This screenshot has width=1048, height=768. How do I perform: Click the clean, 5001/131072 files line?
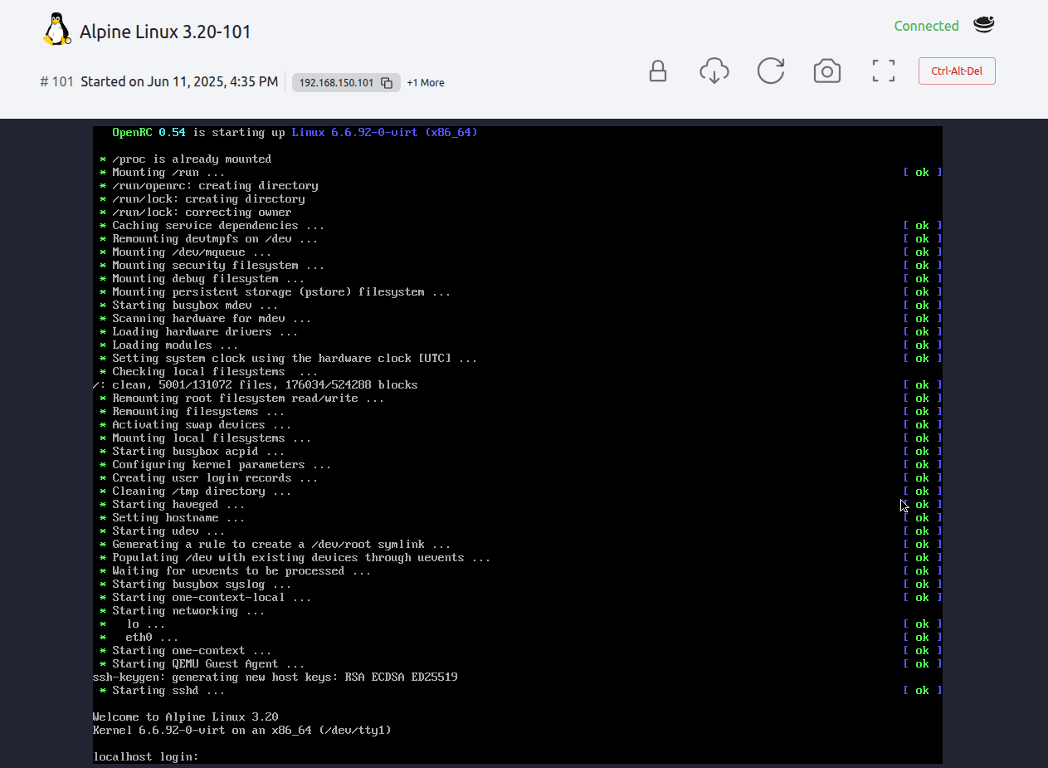(x=256, y=384)
